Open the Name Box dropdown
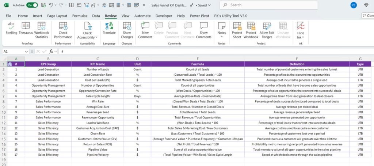The image size is (374, 166). click(26, 51)
